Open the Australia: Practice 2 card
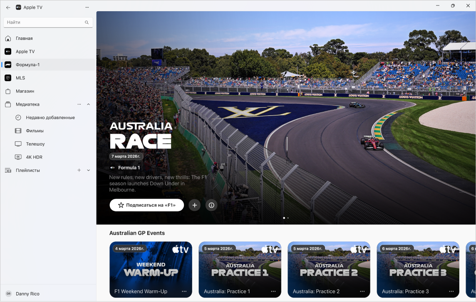 pyautogui.click(x=329, y=270)
